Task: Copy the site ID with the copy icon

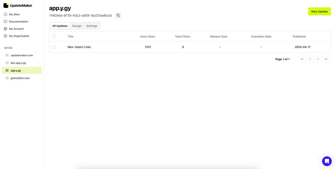Action: point(118,15)
